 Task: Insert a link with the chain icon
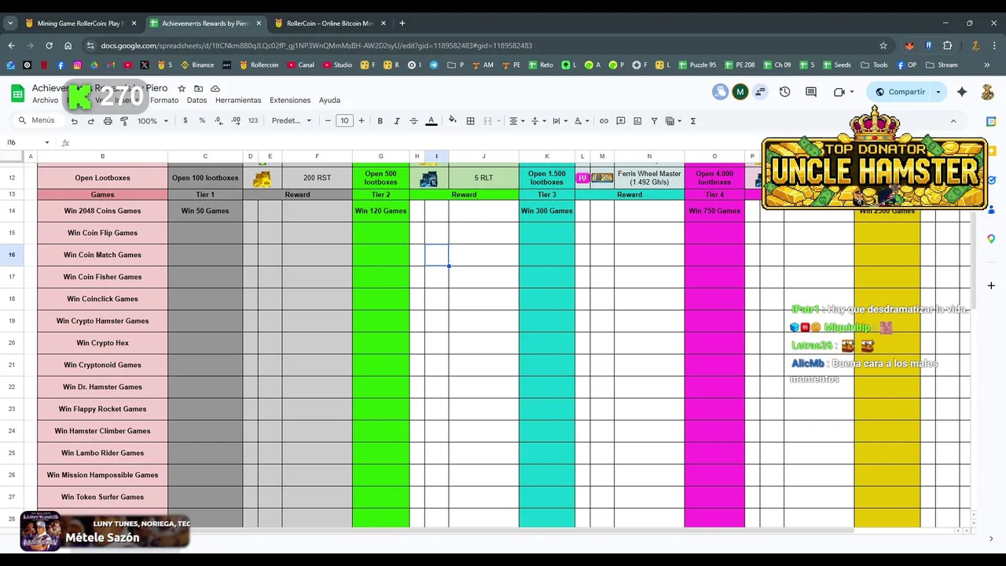coord(604,121)
